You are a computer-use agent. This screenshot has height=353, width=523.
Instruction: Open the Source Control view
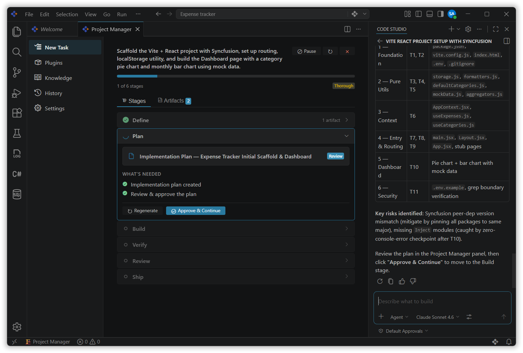click(x=17, y=72)
